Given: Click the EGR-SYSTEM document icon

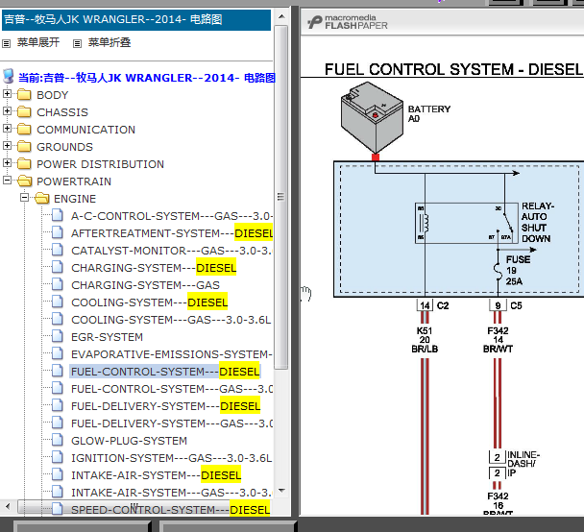Looking at the screenshot, I should (x=58, y=336).
